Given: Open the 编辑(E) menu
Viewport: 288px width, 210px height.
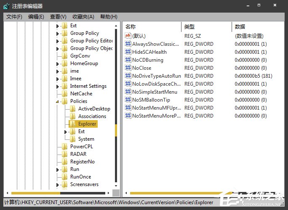Looking at the screenshot, I should [36, 17].
